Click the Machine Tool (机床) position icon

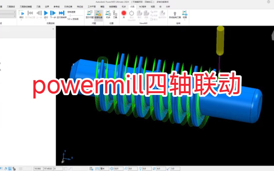(108, 13)
